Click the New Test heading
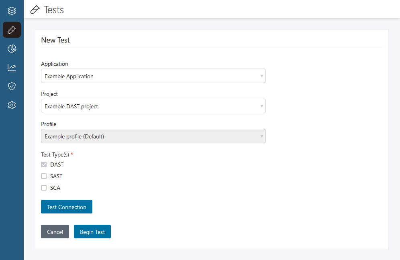Screen dimensions: 400x260 pyautogui.click(x=55, y=40)
